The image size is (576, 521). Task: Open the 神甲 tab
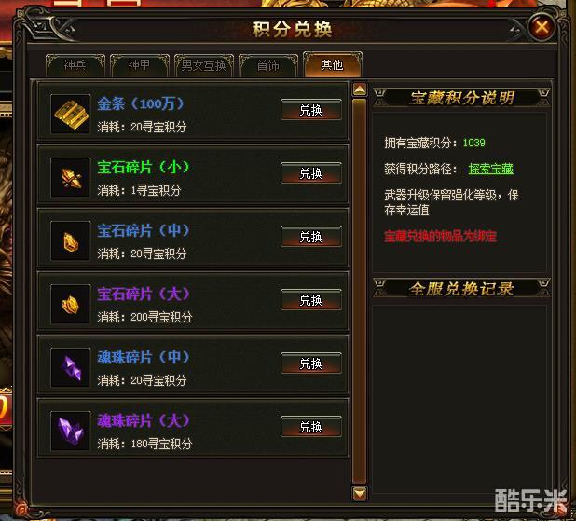(x=139, y=65)
